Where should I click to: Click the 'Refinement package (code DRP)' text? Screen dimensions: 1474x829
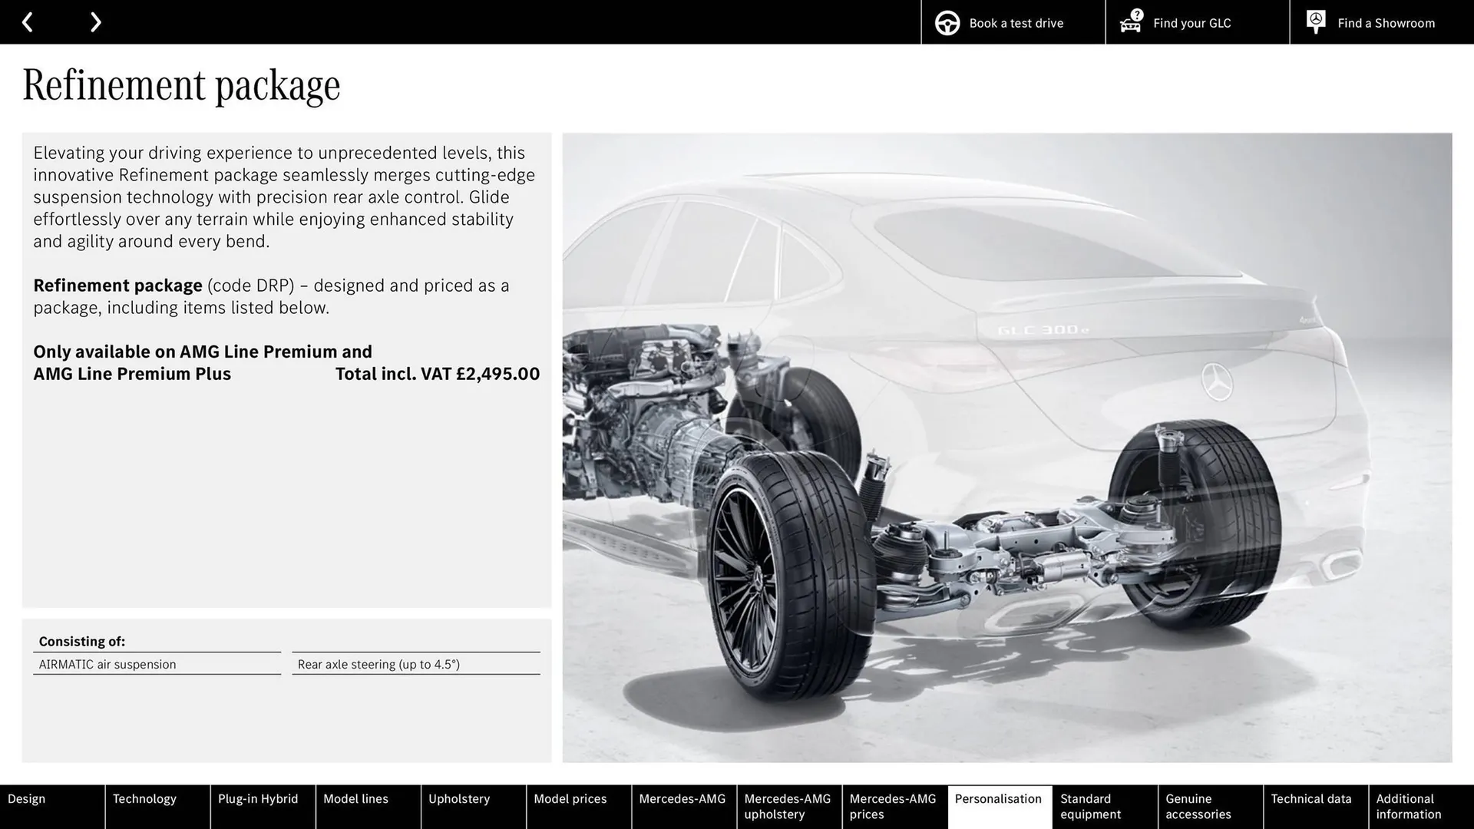coord(164,286)
